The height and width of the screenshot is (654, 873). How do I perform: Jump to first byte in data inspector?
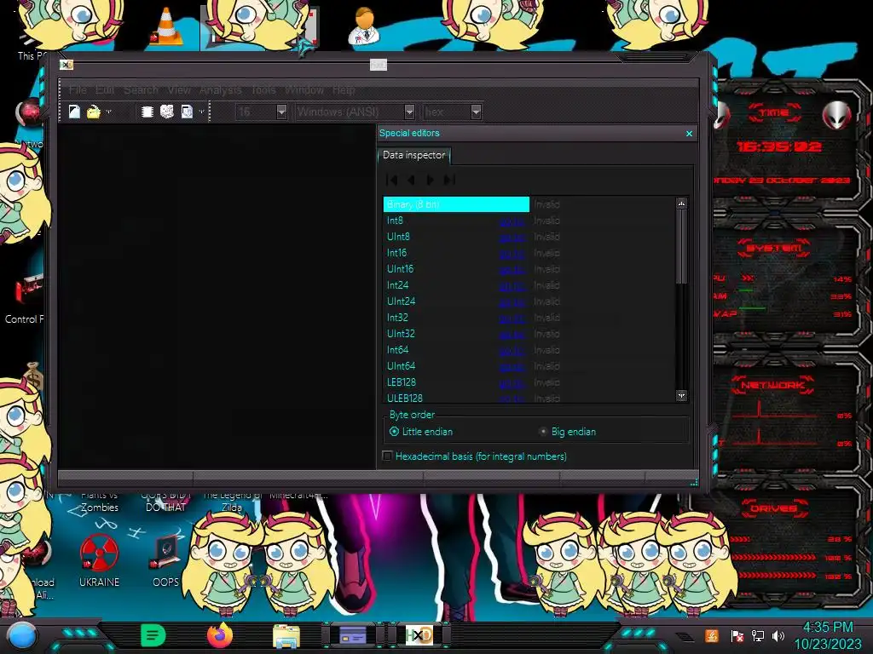coord(392,180)
